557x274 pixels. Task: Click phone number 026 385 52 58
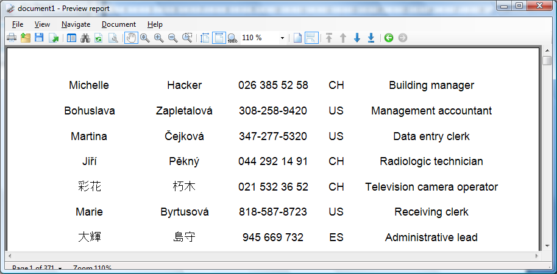pos(273,85)
